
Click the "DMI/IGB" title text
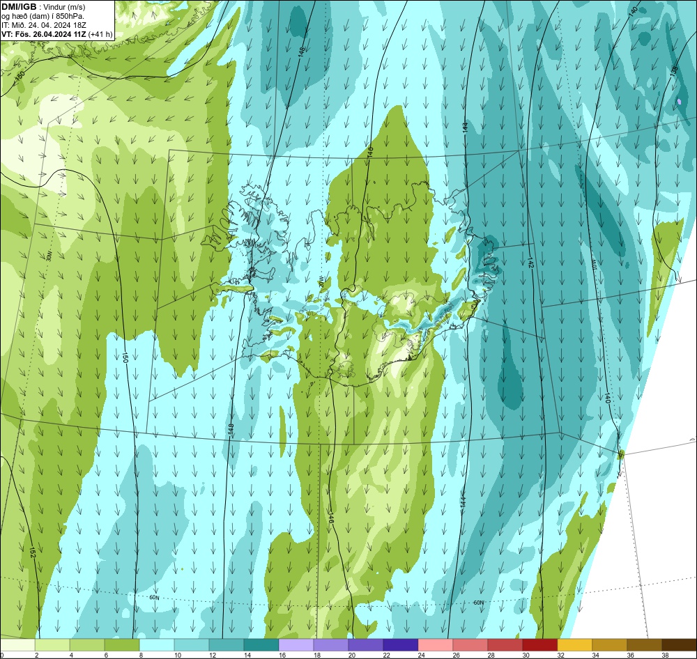pyautogui.click(x=19, y=7)
